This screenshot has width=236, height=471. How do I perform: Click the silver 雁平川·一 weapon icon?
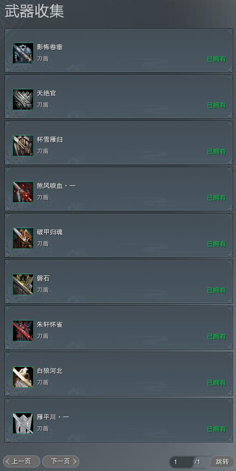[x=23, y=423]
